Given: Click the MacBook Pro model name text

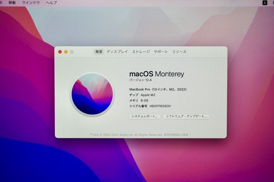Looking at the screenshot, I should (158, 89).
